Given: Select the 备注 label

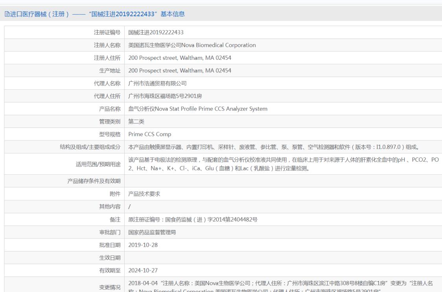Looking at the screenshot, I should click(115, 220).
